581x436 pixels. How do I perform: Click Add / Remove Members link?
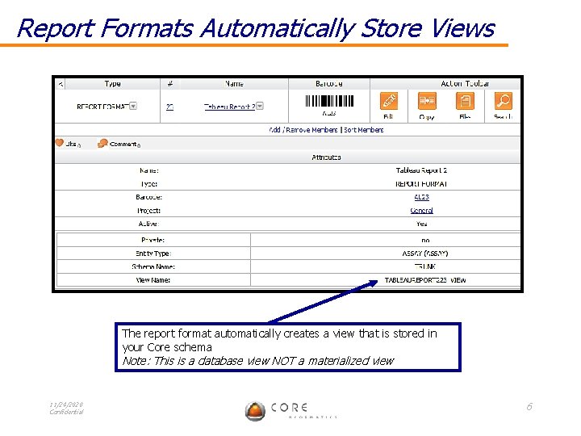click(x=303, y=130)
